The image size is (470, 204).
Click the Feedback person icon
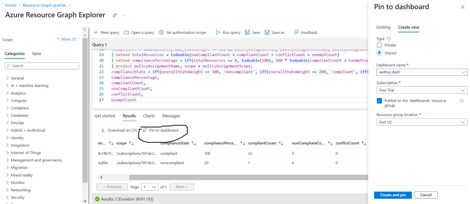click(297, 32)
